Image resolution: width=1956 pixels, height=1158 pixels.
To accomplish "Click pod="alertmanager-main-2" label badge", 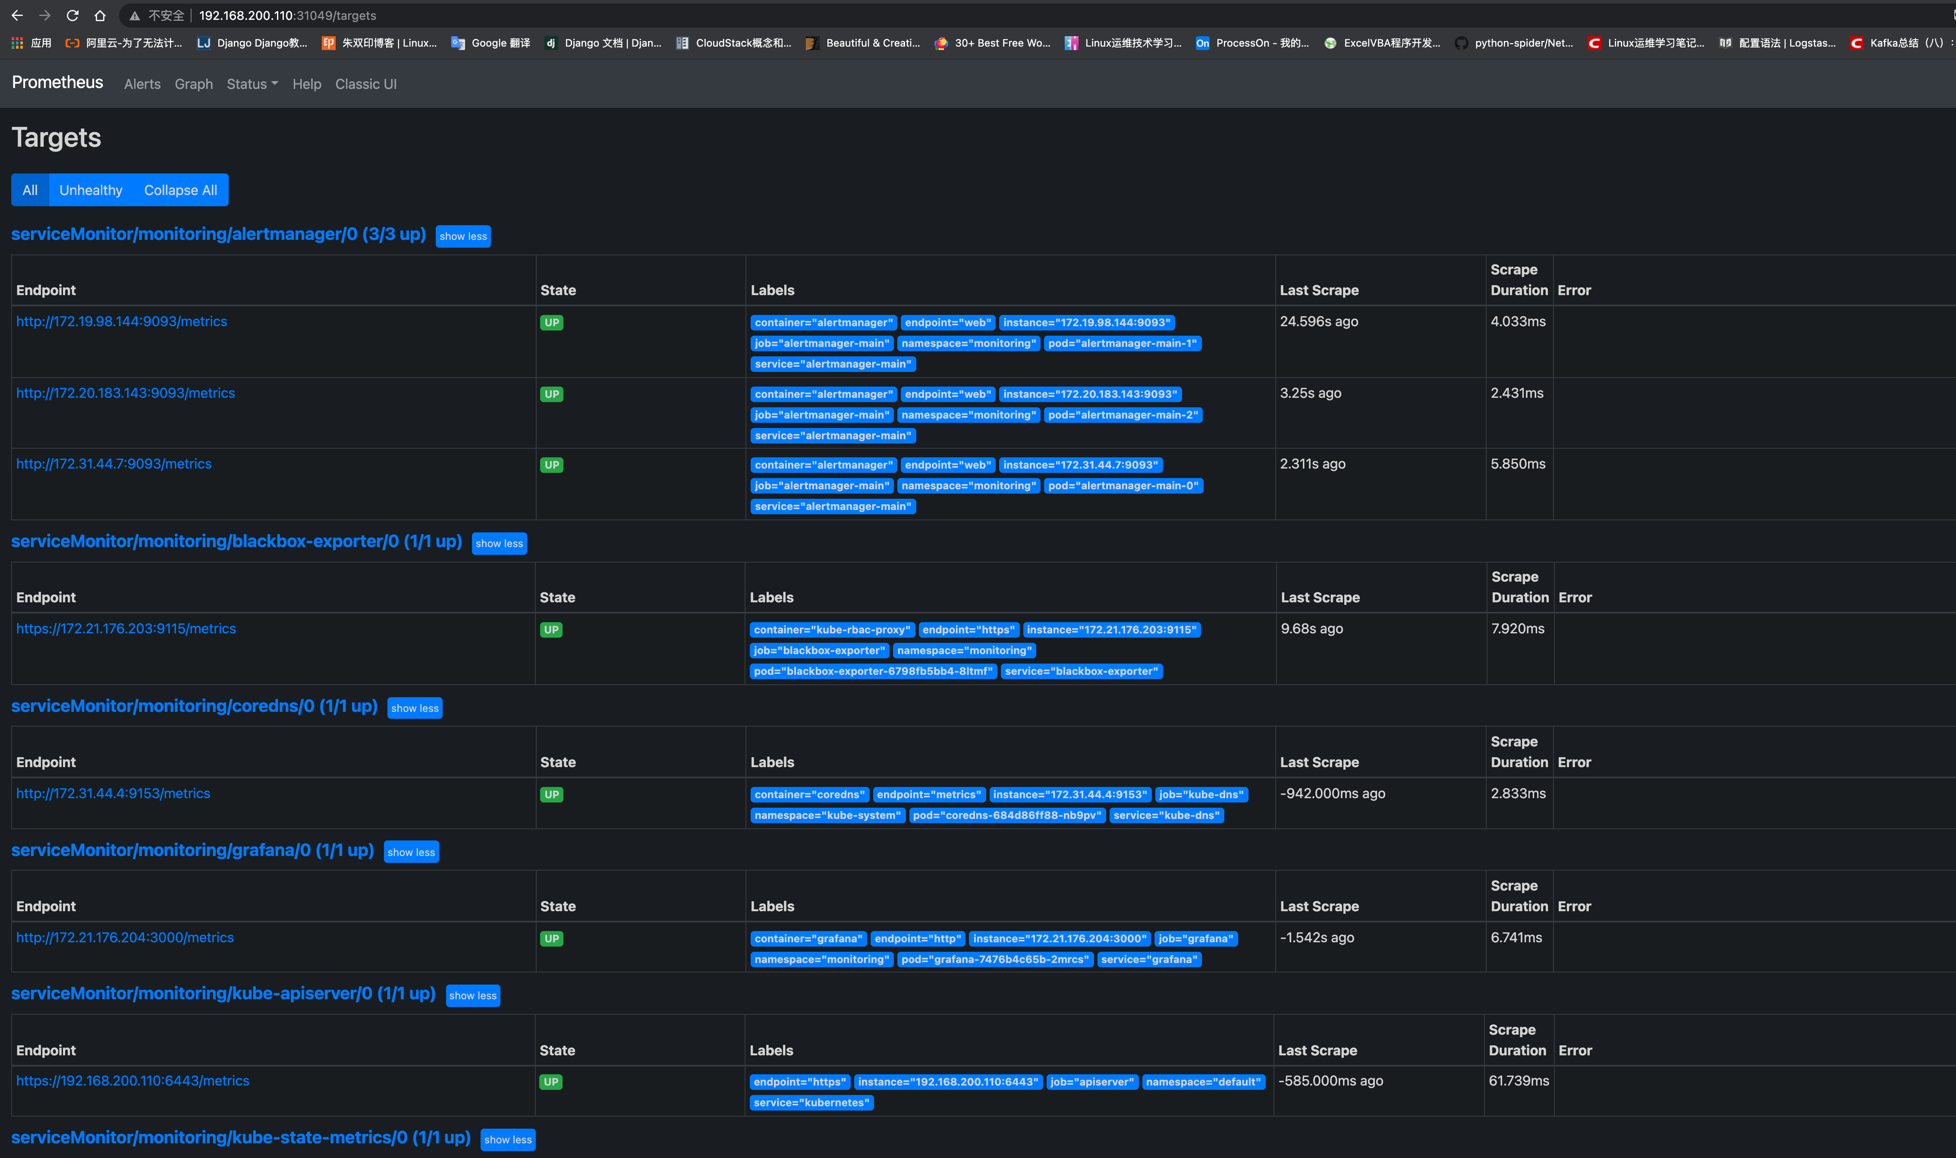I will tap(1123, 415).
